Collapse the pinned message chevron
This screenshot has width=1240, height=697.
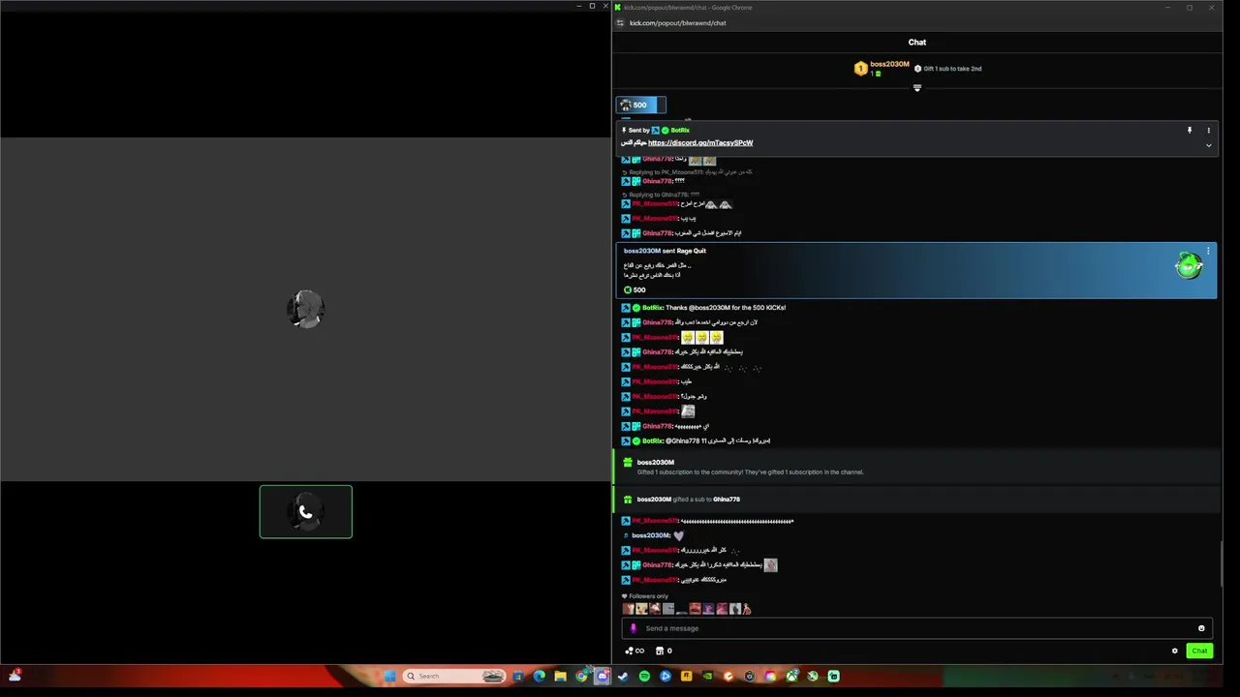(x=1208, y=145)
